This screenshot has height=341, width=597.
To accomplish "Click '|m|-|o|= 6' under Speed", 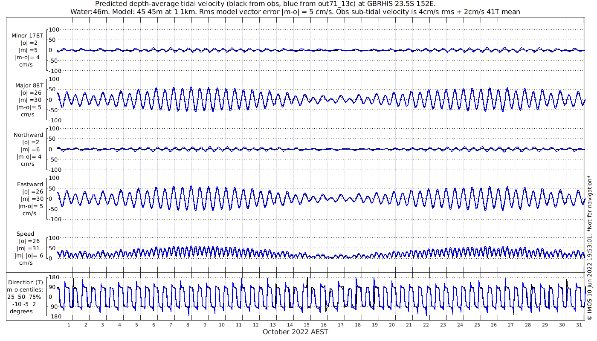I will 29,255.
